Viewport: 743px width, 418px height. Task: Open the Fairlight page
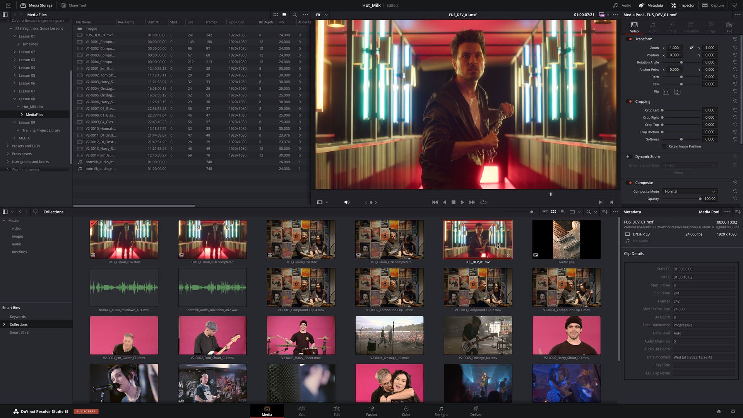pos(441,411)
